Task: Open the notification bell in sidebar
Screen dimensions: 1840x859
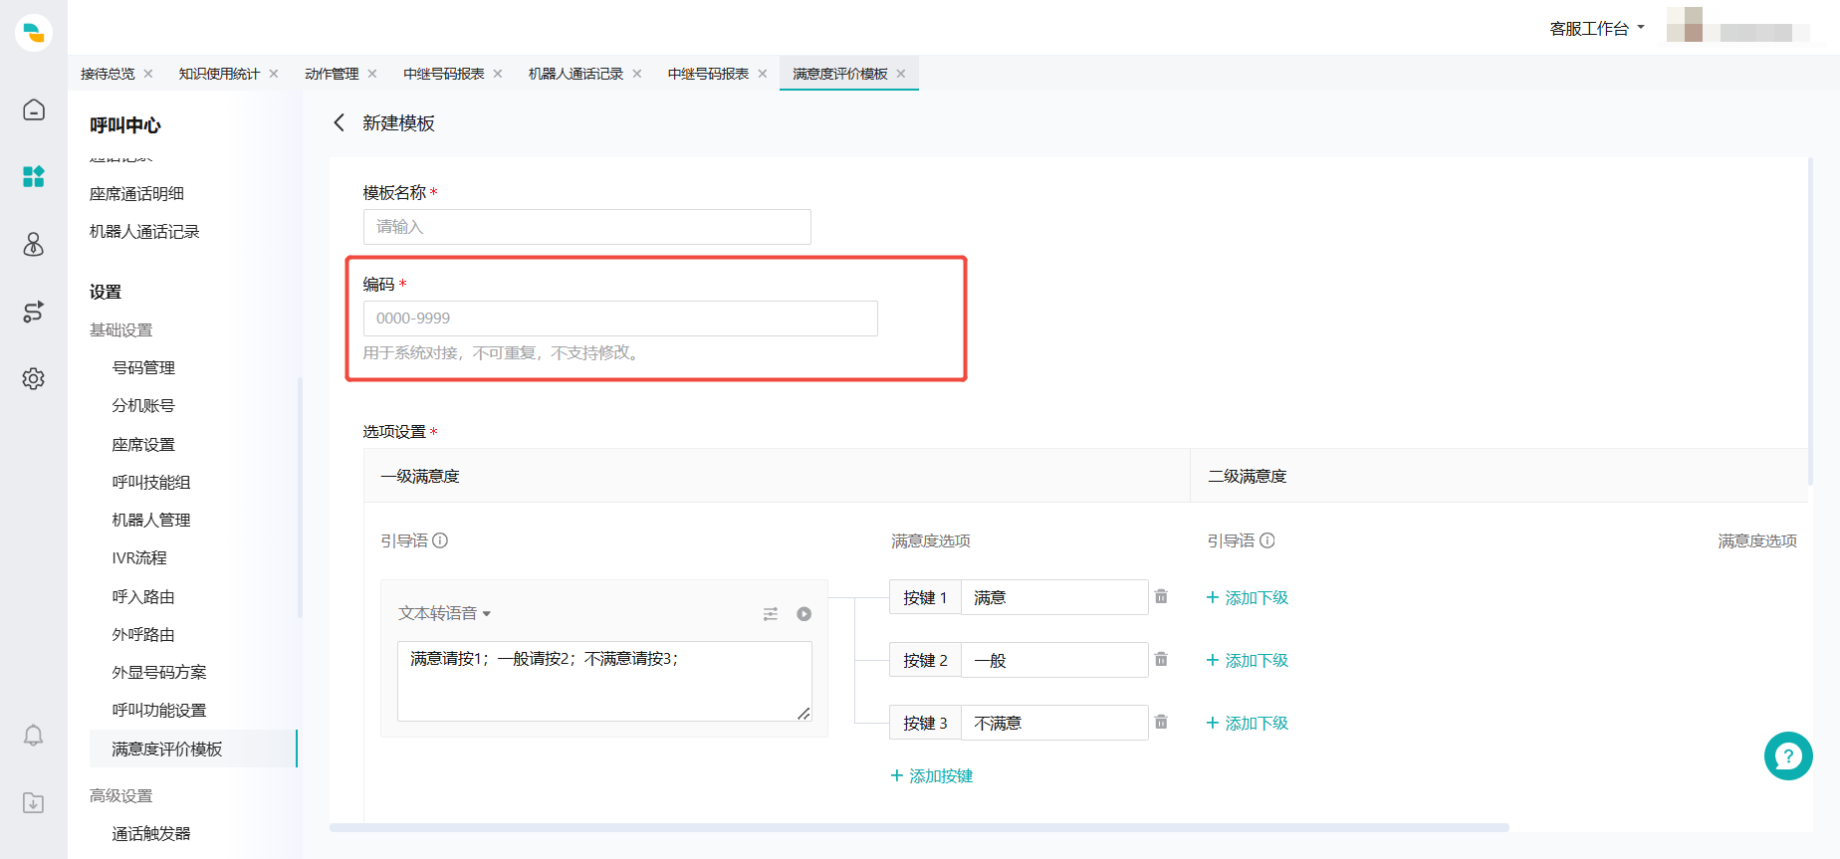Action: (34, 736)
